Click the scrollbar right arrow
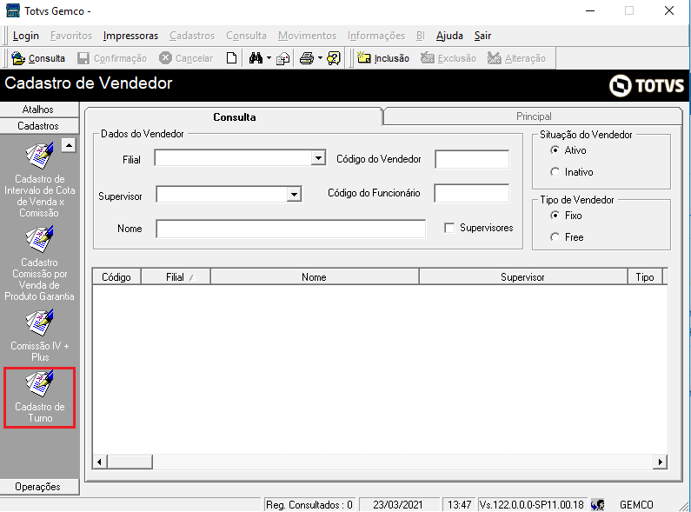The height and width of the screenshot is (512, 691). (x=660, y=462)
